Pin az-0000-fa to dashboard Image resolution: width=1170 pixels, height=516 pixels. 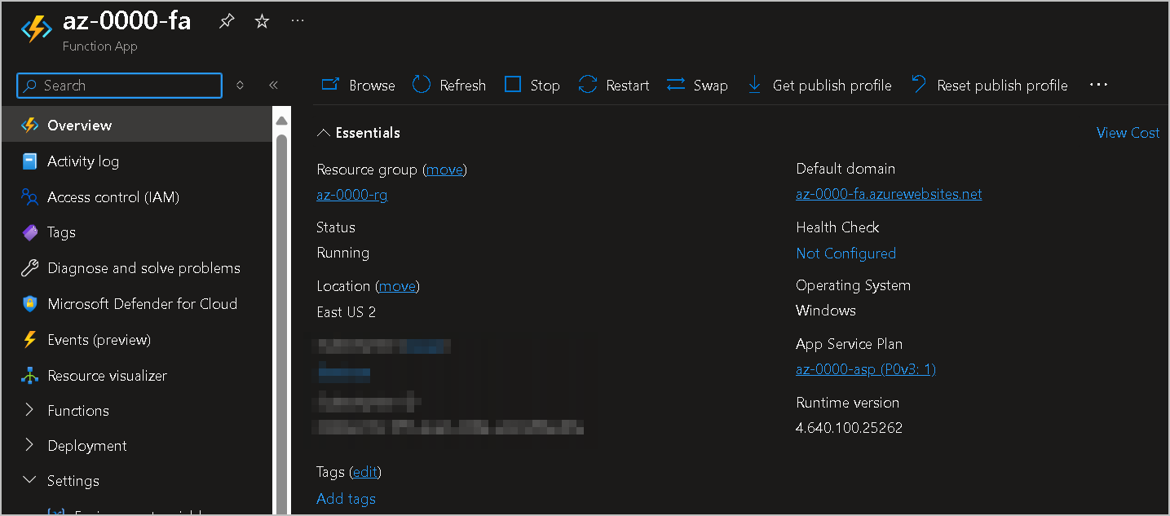tap(227, 22)
